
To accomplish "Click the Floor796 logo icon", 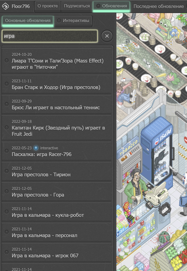I will tap(5, 7).
